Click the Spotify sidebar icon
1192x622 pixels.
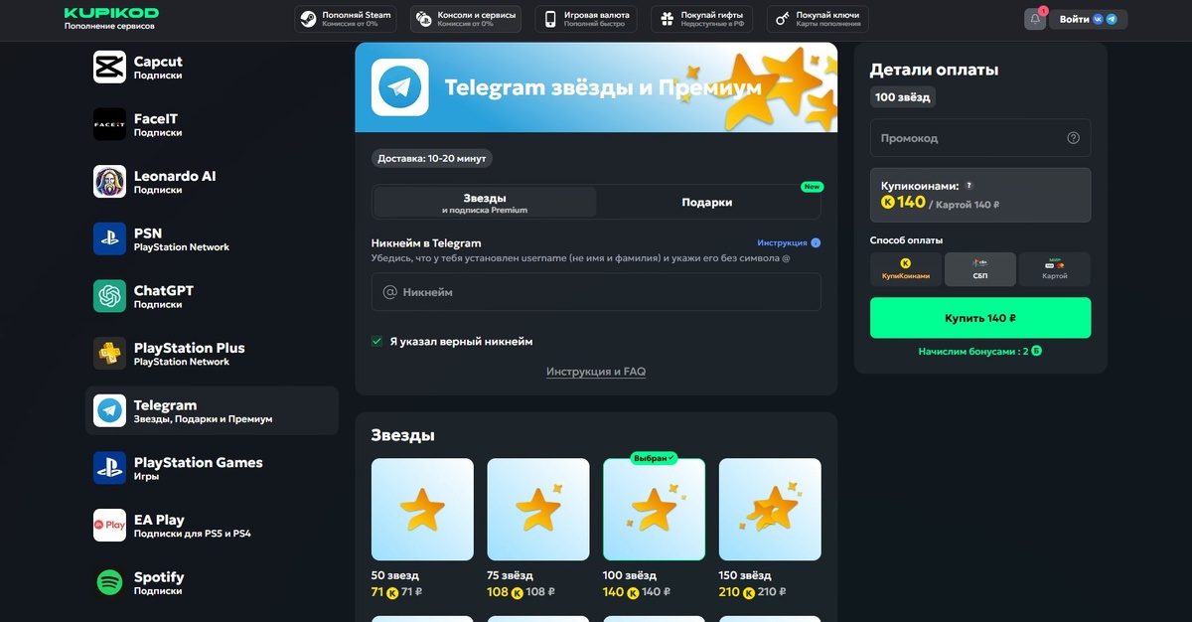click(x=109, y=582)
